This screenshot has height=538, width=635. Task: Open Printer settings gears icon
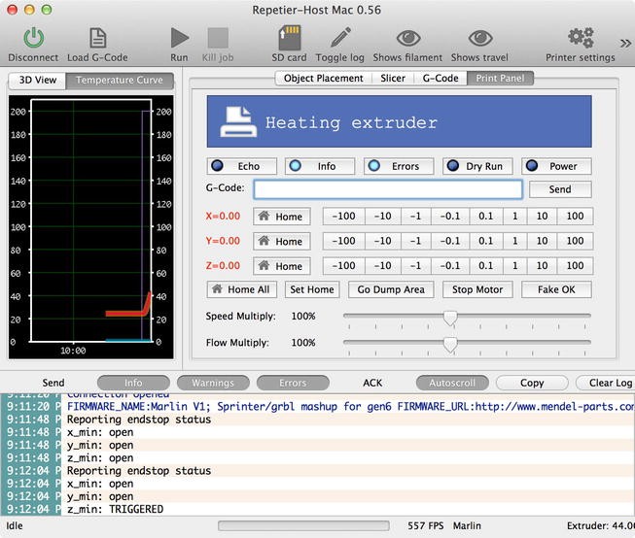[581, 38]
